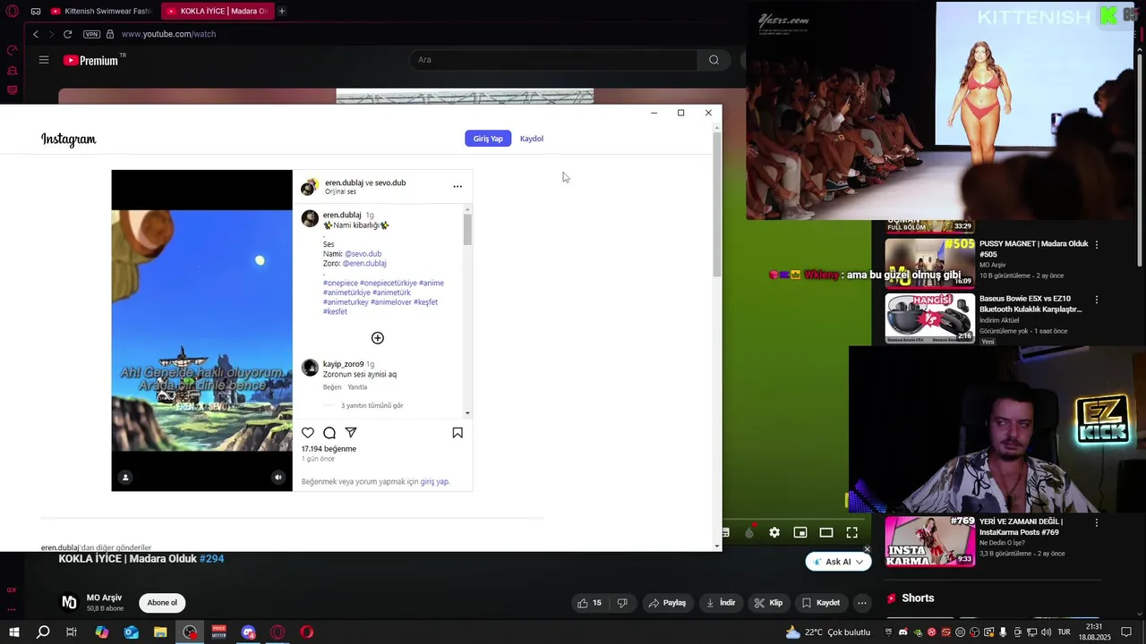Open the Instagram logo home link
The height and width of the screenshot is (644, 1146).
pos(69,140)
